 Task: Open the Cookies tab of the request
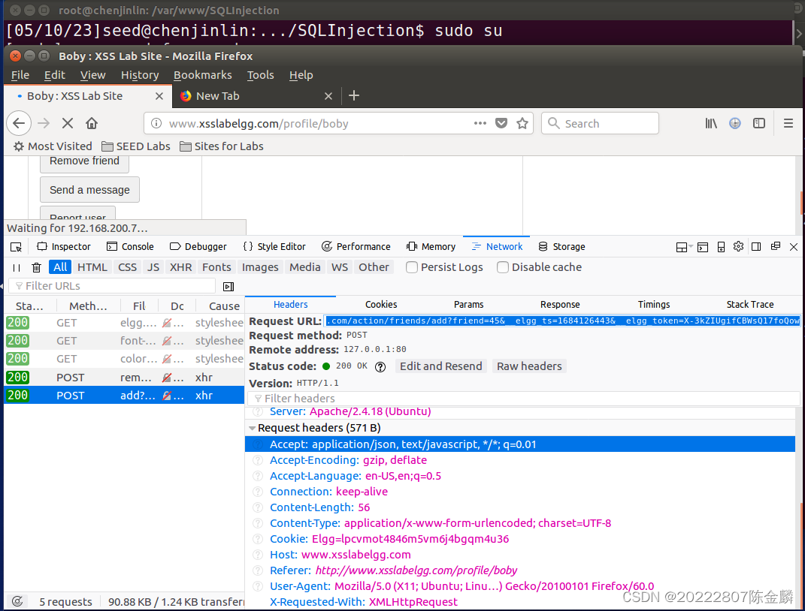[x=381, y=305]
